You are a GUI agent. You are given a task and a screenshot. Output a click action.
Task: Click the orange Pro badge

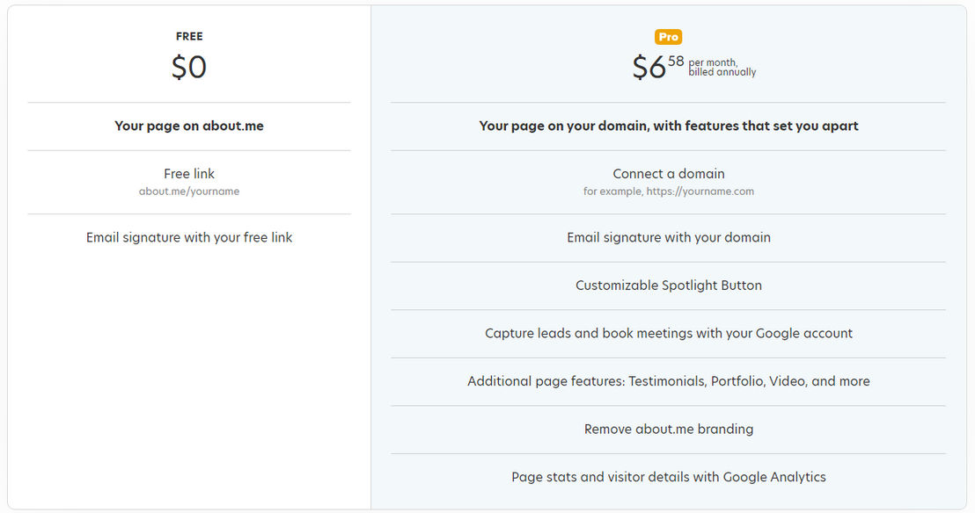coord(669,37)
